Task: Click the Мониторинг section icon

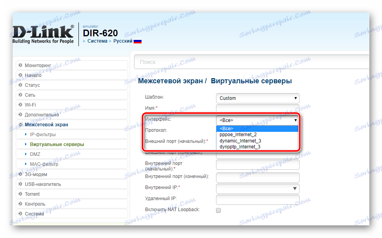Action: click(x=20, y=65)
